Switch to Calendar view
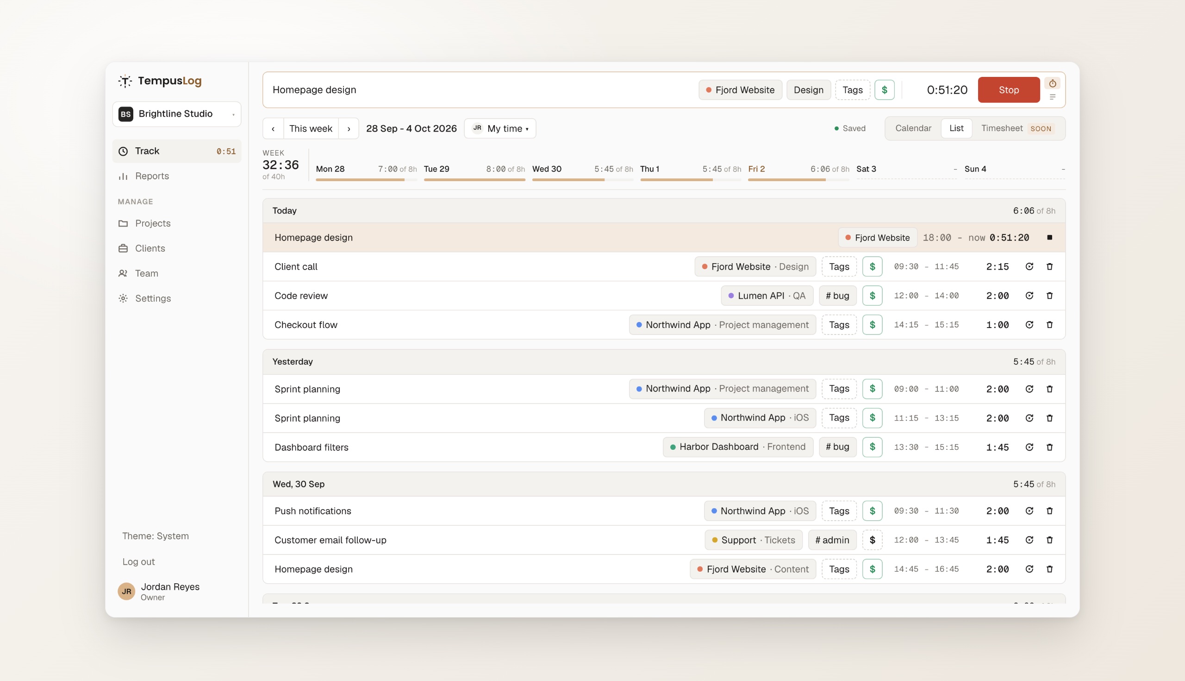This screenshot has height=681, width=1185. pyautogui.click(x=913, y=128)
